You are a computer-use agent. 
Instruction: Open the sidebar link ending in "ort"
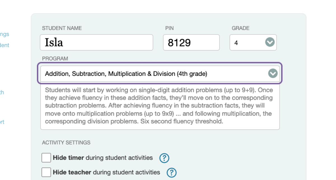(x=2, y=122)
